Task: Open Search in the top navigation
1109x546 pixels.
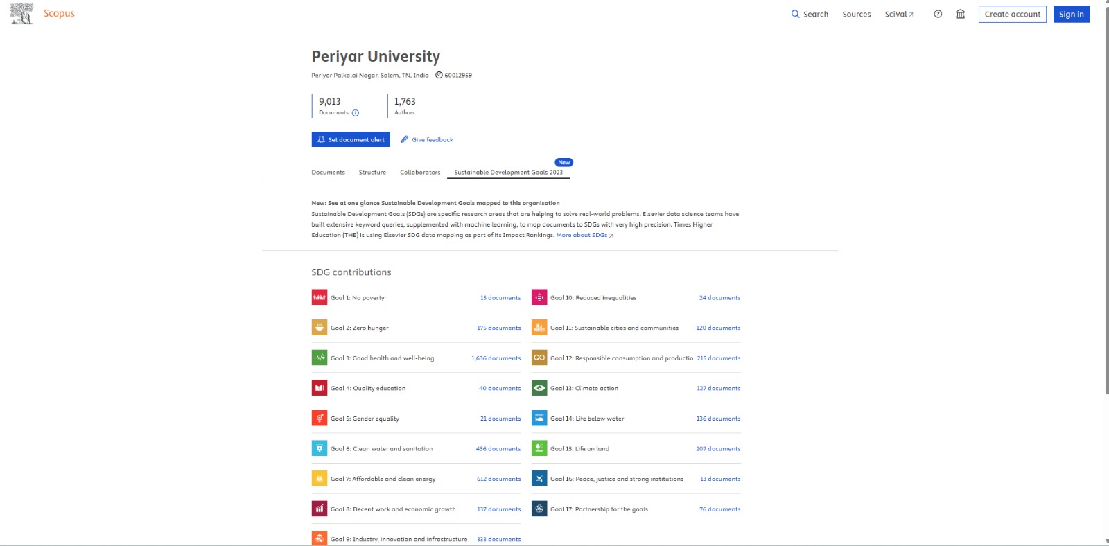Action: point(810,15)
